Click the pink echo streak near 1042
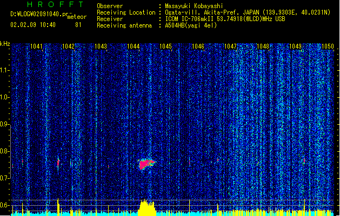This screenshot has height=216, width=340. (58, 163)
